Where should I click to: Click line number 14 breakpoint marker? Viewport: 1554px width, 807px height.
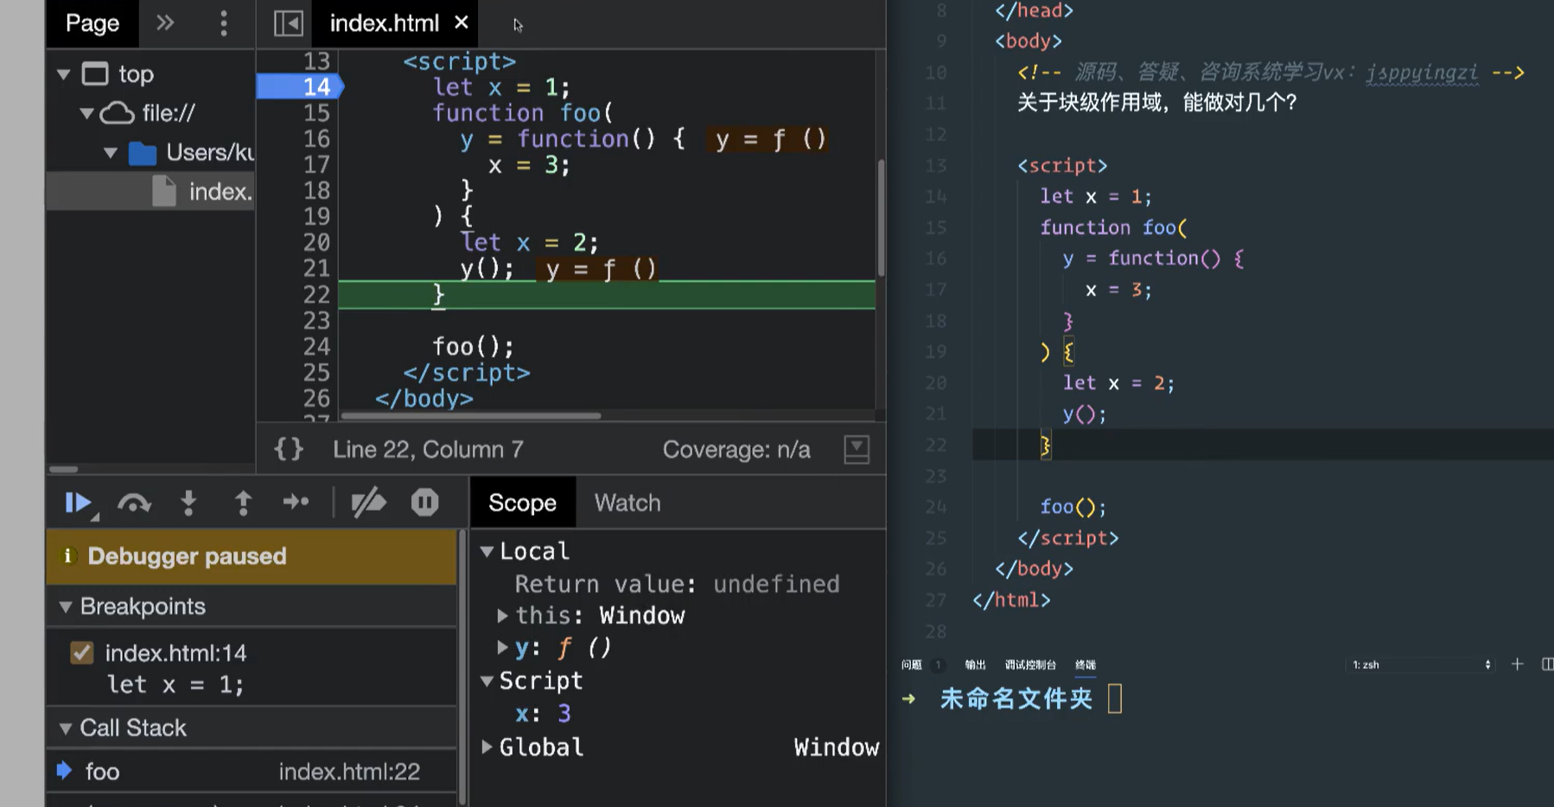(300, 86)
